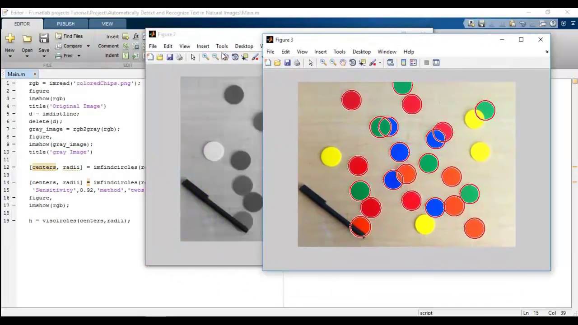Click Compare in editor ribbon
578x325 pixels.
tap(69, 46)
